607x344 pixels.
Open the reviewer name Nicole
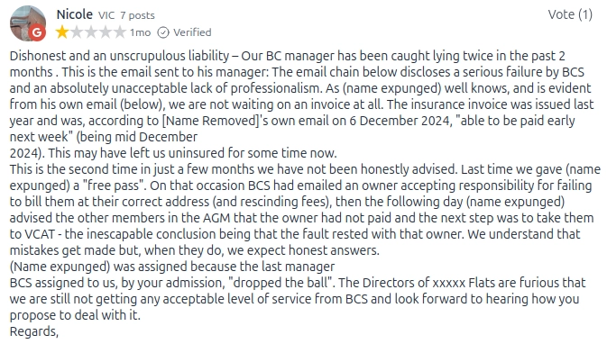[74, 14]
